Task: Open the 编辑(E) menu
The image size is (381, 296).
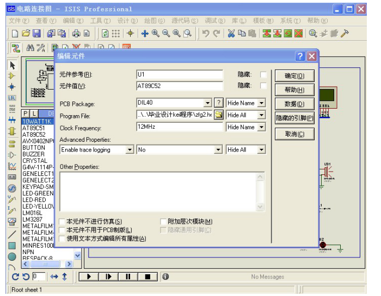Action: tap(73, 21)
